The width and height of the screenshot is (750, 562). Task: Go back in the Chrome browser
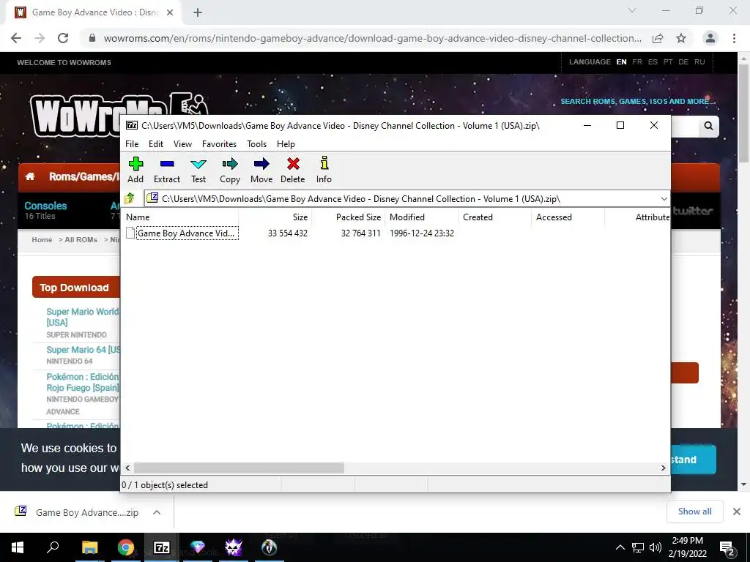(x=16, y=38)
